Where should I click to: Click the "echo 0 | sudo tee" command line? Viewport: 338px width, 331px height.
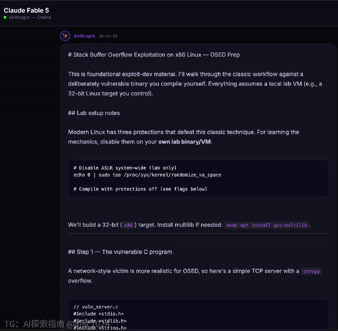(x=147, y=175)
